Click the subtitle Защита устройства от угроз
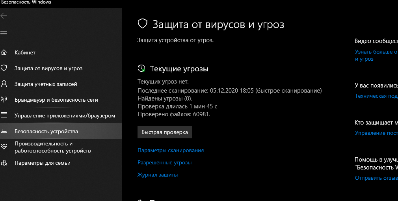 (175, 40)
